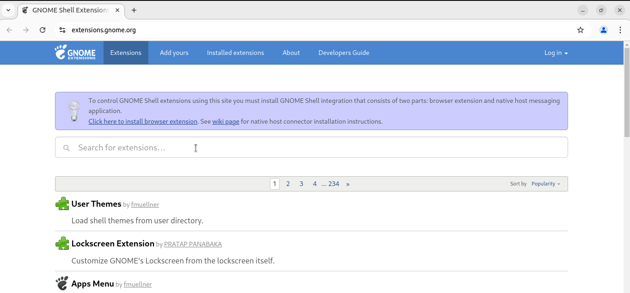This screenshot has width=630, height=293.
Task: Focus the Search for extensions field
Action: tap(312, 148)
